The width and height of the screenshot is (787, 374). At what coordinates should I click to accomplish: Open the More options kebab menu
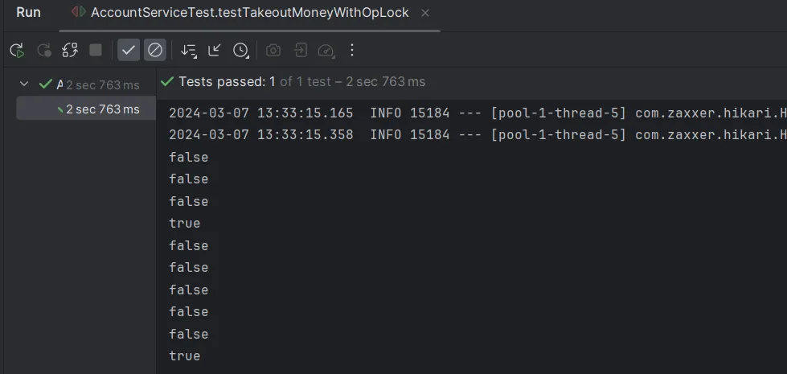tap(351, 50)
